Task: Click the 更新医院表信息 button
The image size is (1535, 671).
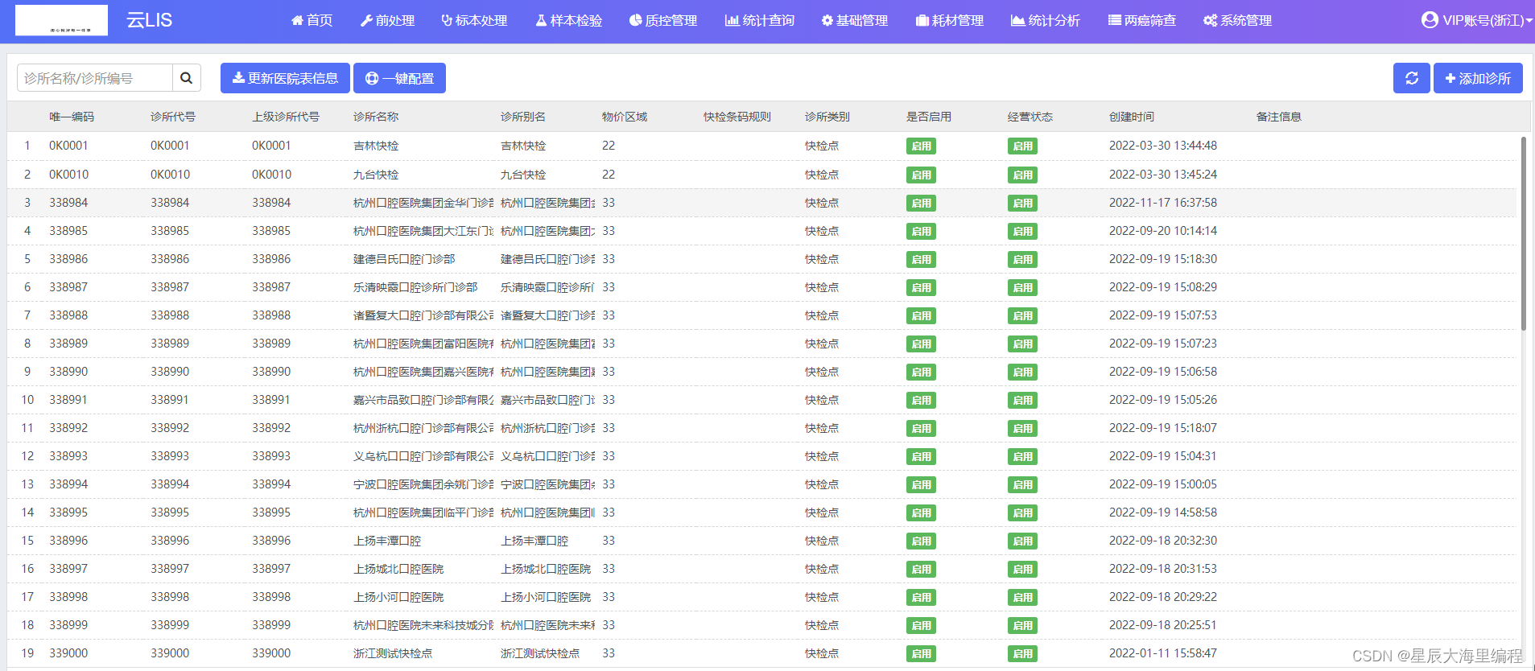Action: (285, 78)
